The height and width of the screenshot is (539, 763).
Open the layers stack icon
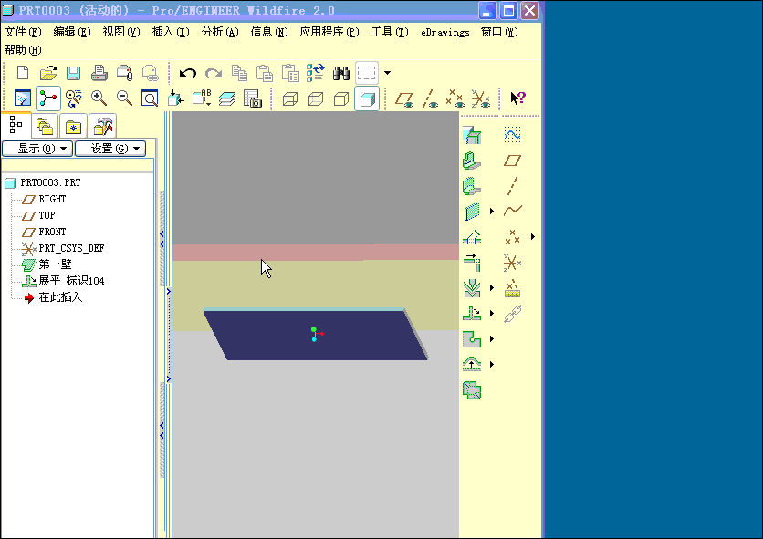point(226,98)
